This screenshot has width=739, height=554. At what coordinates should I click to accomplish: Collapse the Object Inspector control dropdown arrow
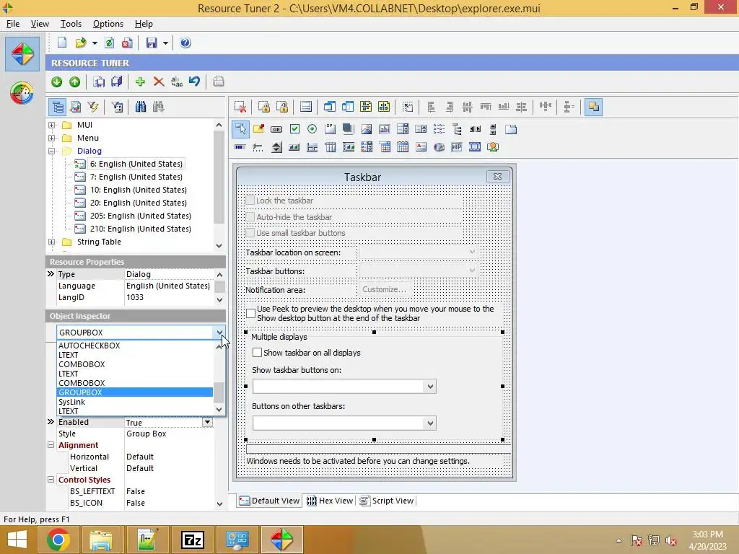[219, 333]
